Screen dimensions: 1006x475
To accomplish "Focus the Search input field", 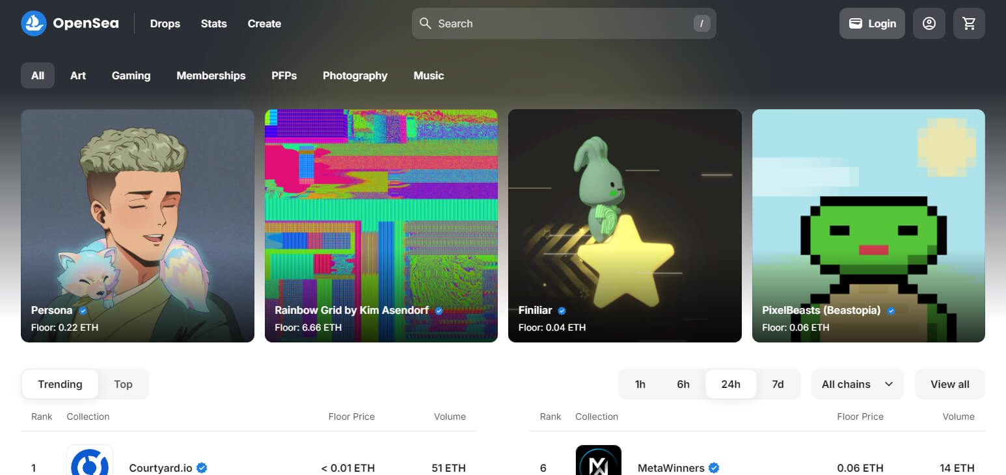I will click(x=564, y=23).
